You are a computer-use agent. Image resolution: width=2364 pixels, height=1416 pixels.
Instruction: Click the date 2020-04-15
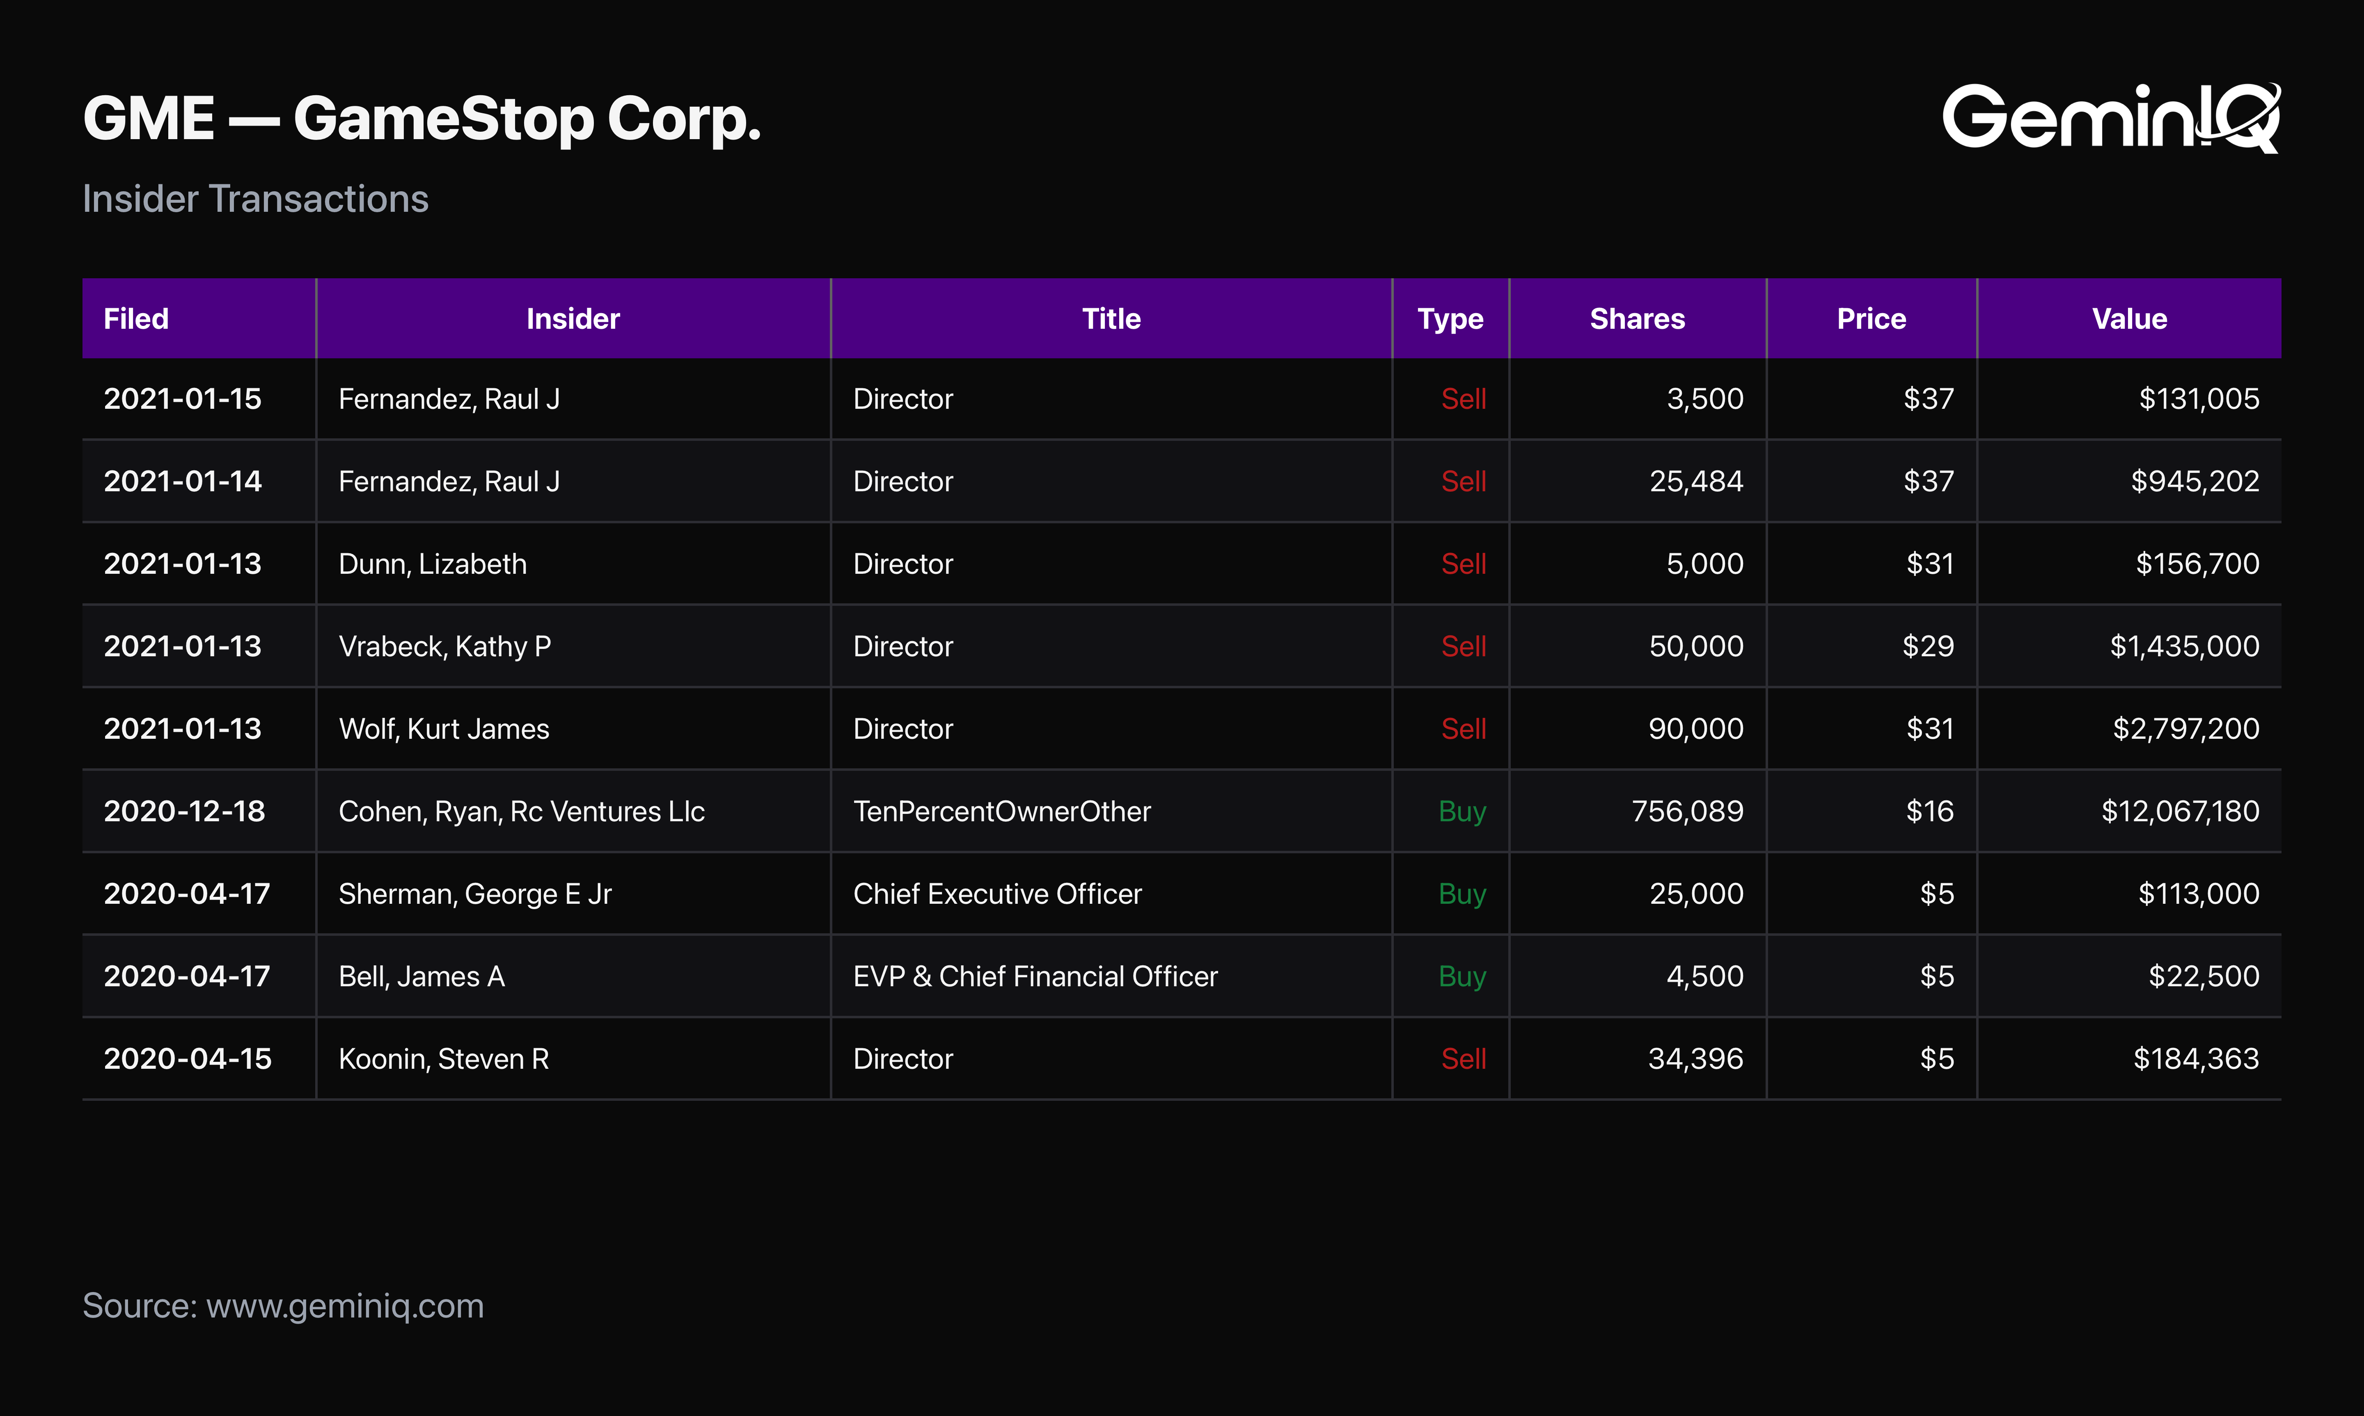coord(188,1059)
